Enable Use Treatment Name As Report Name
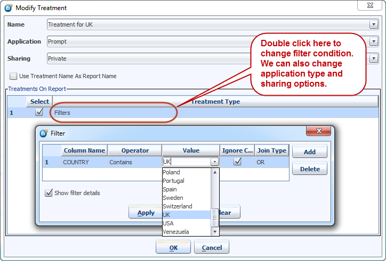This screenshot has width=386, height=261. coord(13,76)
